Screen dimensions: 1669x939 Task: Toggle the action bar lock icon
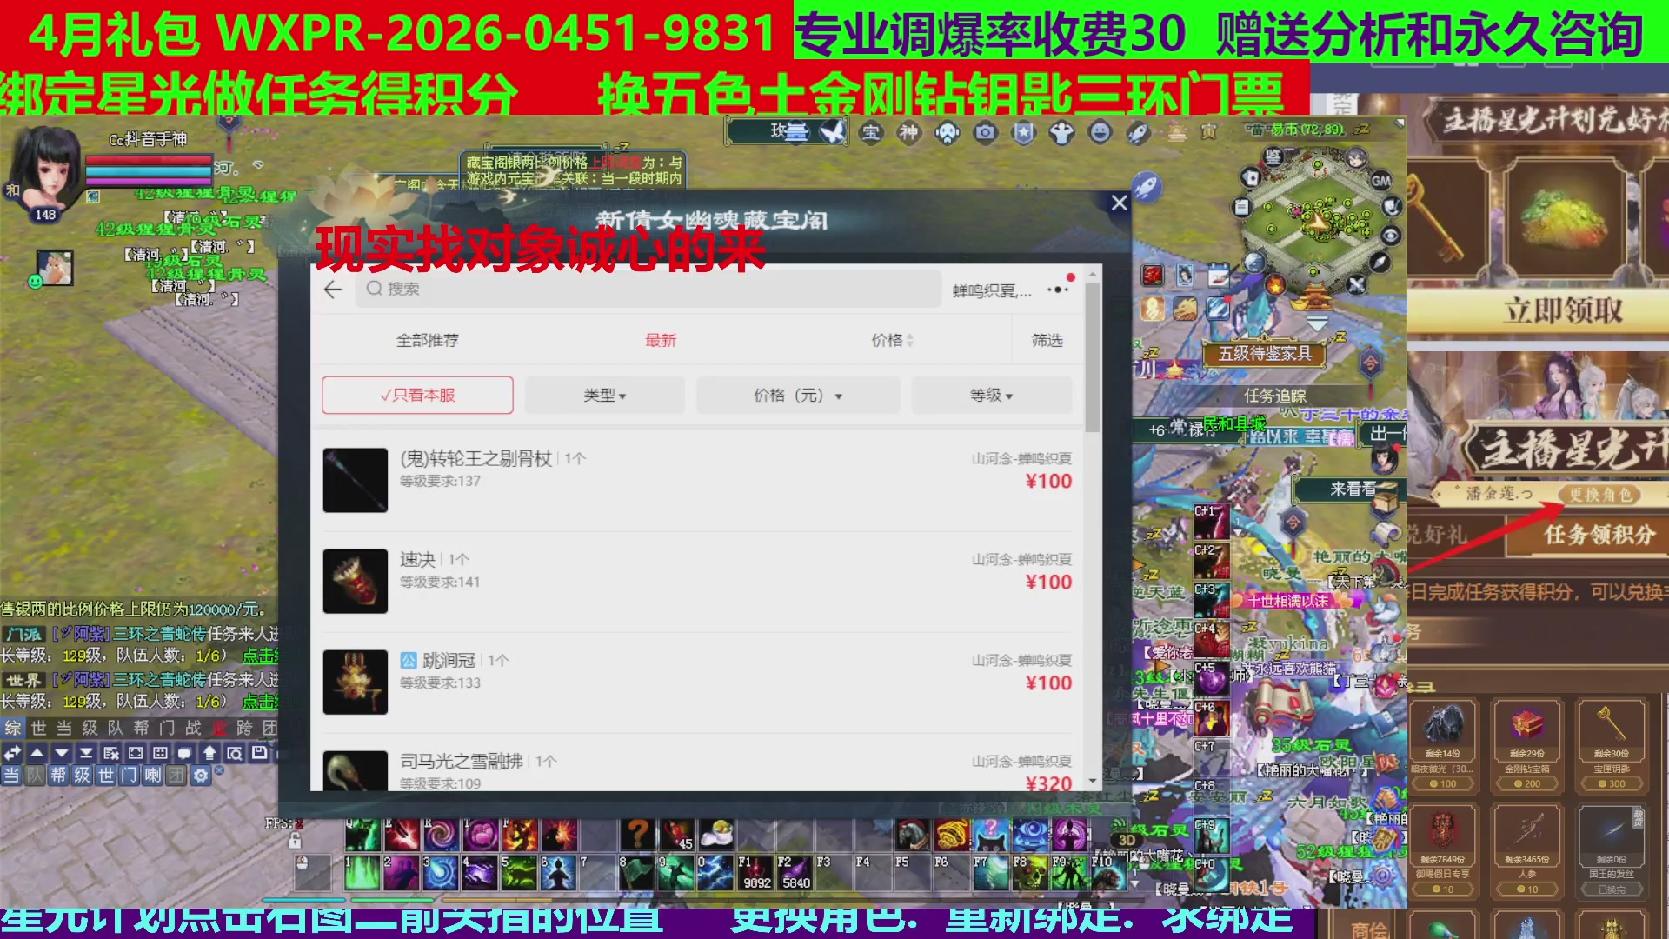click(295, 840)
